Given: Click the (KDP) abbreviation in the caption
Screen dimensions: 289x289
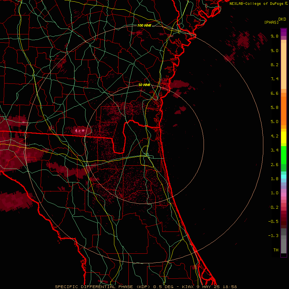Looking at the screenshot, I should (x=143, y=287).
